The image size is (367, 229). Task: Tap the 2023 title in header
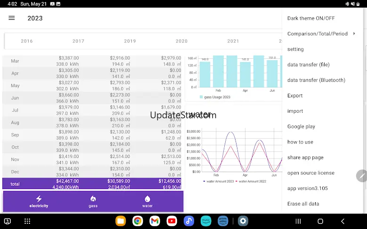pos(35,18)
